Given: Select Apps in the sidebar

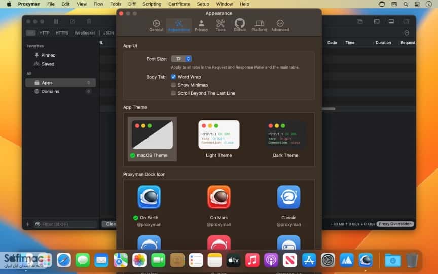Looking at the screenshot, I should pyautogui.click(x=60, y=83).
